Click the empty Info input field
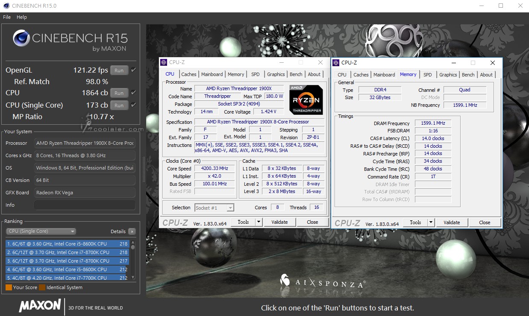 [x=85, y=205]
